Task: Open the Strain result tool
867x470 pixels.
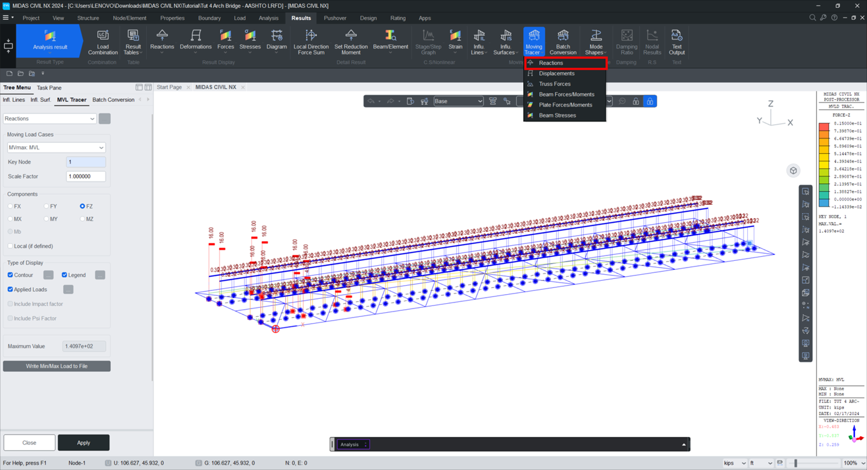Action: (x=455, y=41)
